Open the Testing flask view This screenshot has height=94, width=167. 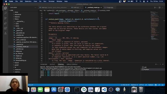pos(5,33)
